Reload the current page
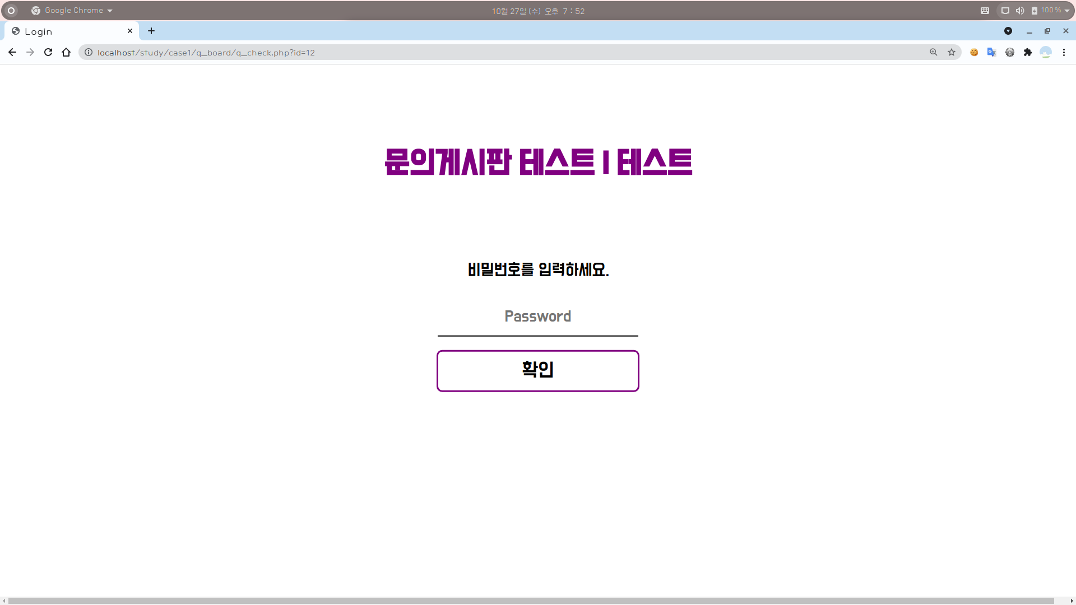The height and width of the screenshot is (605, 1076). [x=48, y=52]
